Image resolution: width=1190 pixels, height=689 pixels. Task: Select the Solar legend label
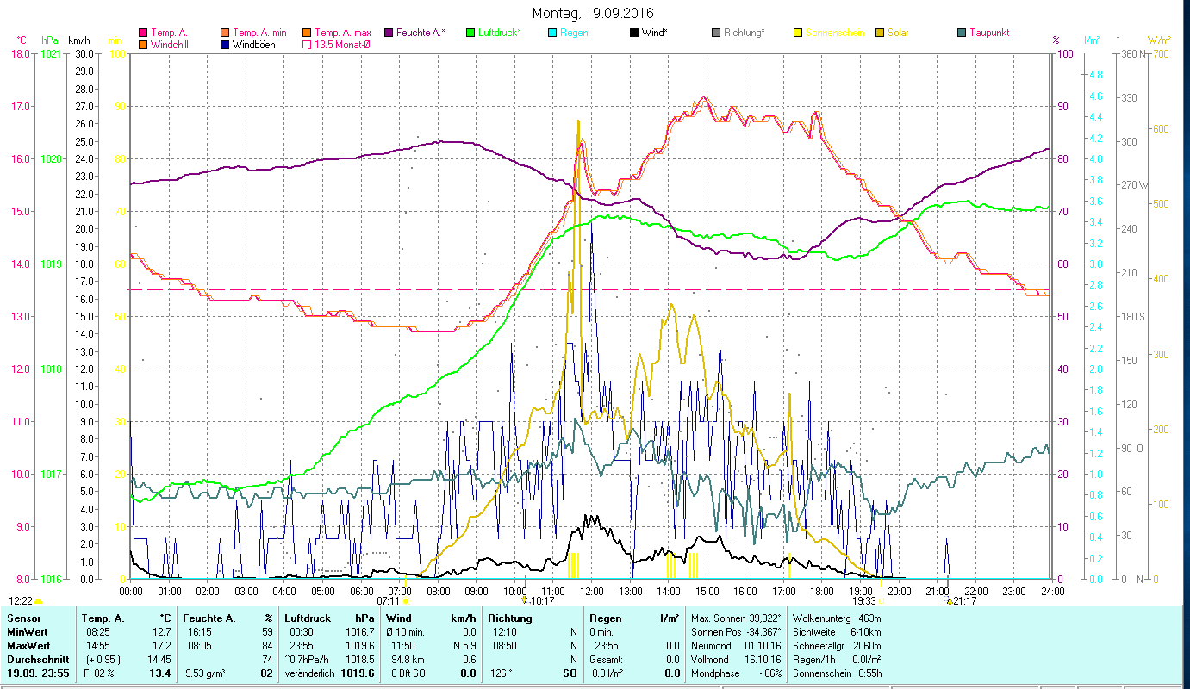pyautogui.click(x=898, y=33)
